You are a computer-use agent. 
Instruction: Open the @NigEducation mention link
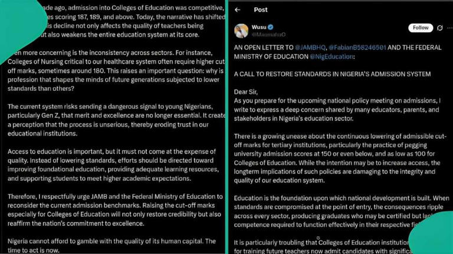click(x=331, y=57)
